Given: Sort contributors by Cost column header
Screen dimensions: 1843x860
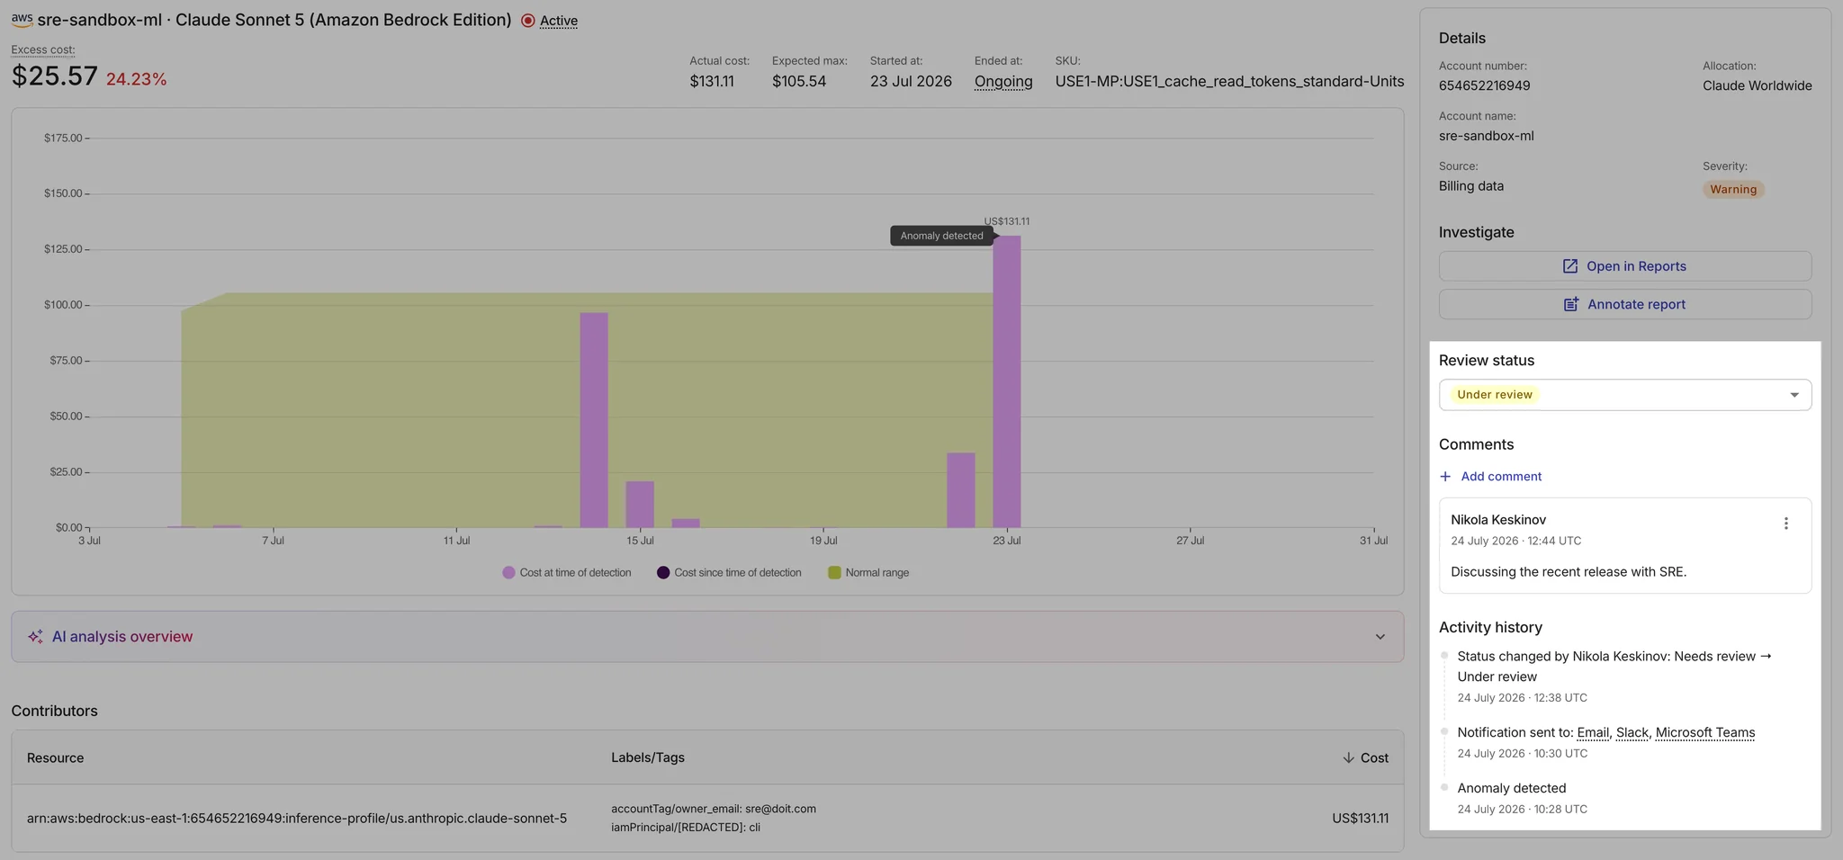Looking at the screenshot, I should (x=1365, y=758).
